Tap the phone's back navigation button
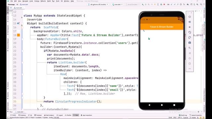The height and width of the screenshot is (119, 212). pyautogui.click(x=149, y=105)
